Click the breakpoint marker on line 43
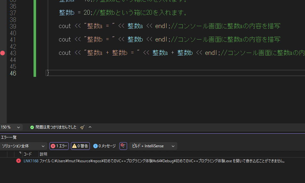This screenshot has width=305, height=183. pos(3,53)
